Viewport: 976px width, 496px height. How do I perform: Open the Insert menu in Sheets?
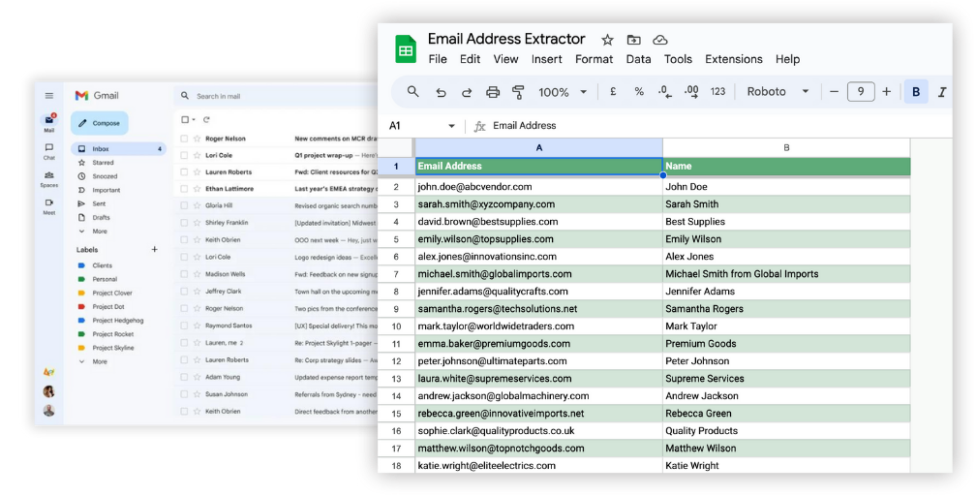[546, 59]
